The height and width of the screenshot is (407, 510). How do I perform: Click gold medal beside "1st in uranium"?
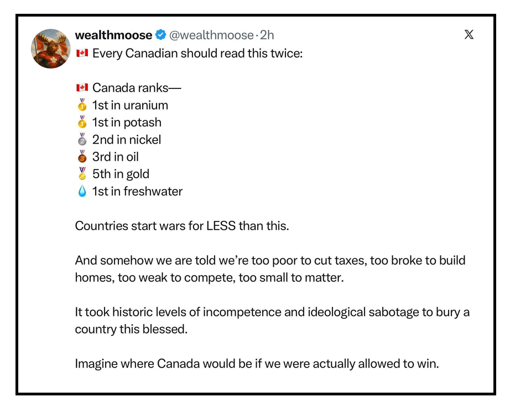point(82,105)
